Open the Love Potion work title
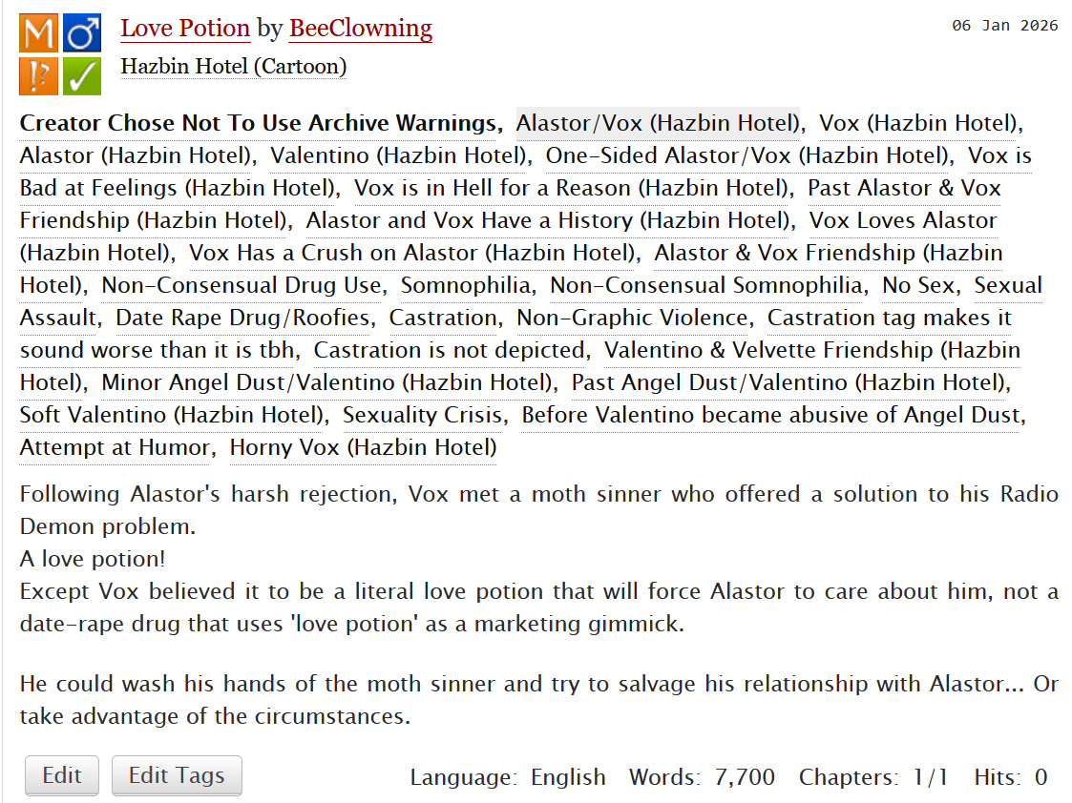 click(x=185, y=29)
